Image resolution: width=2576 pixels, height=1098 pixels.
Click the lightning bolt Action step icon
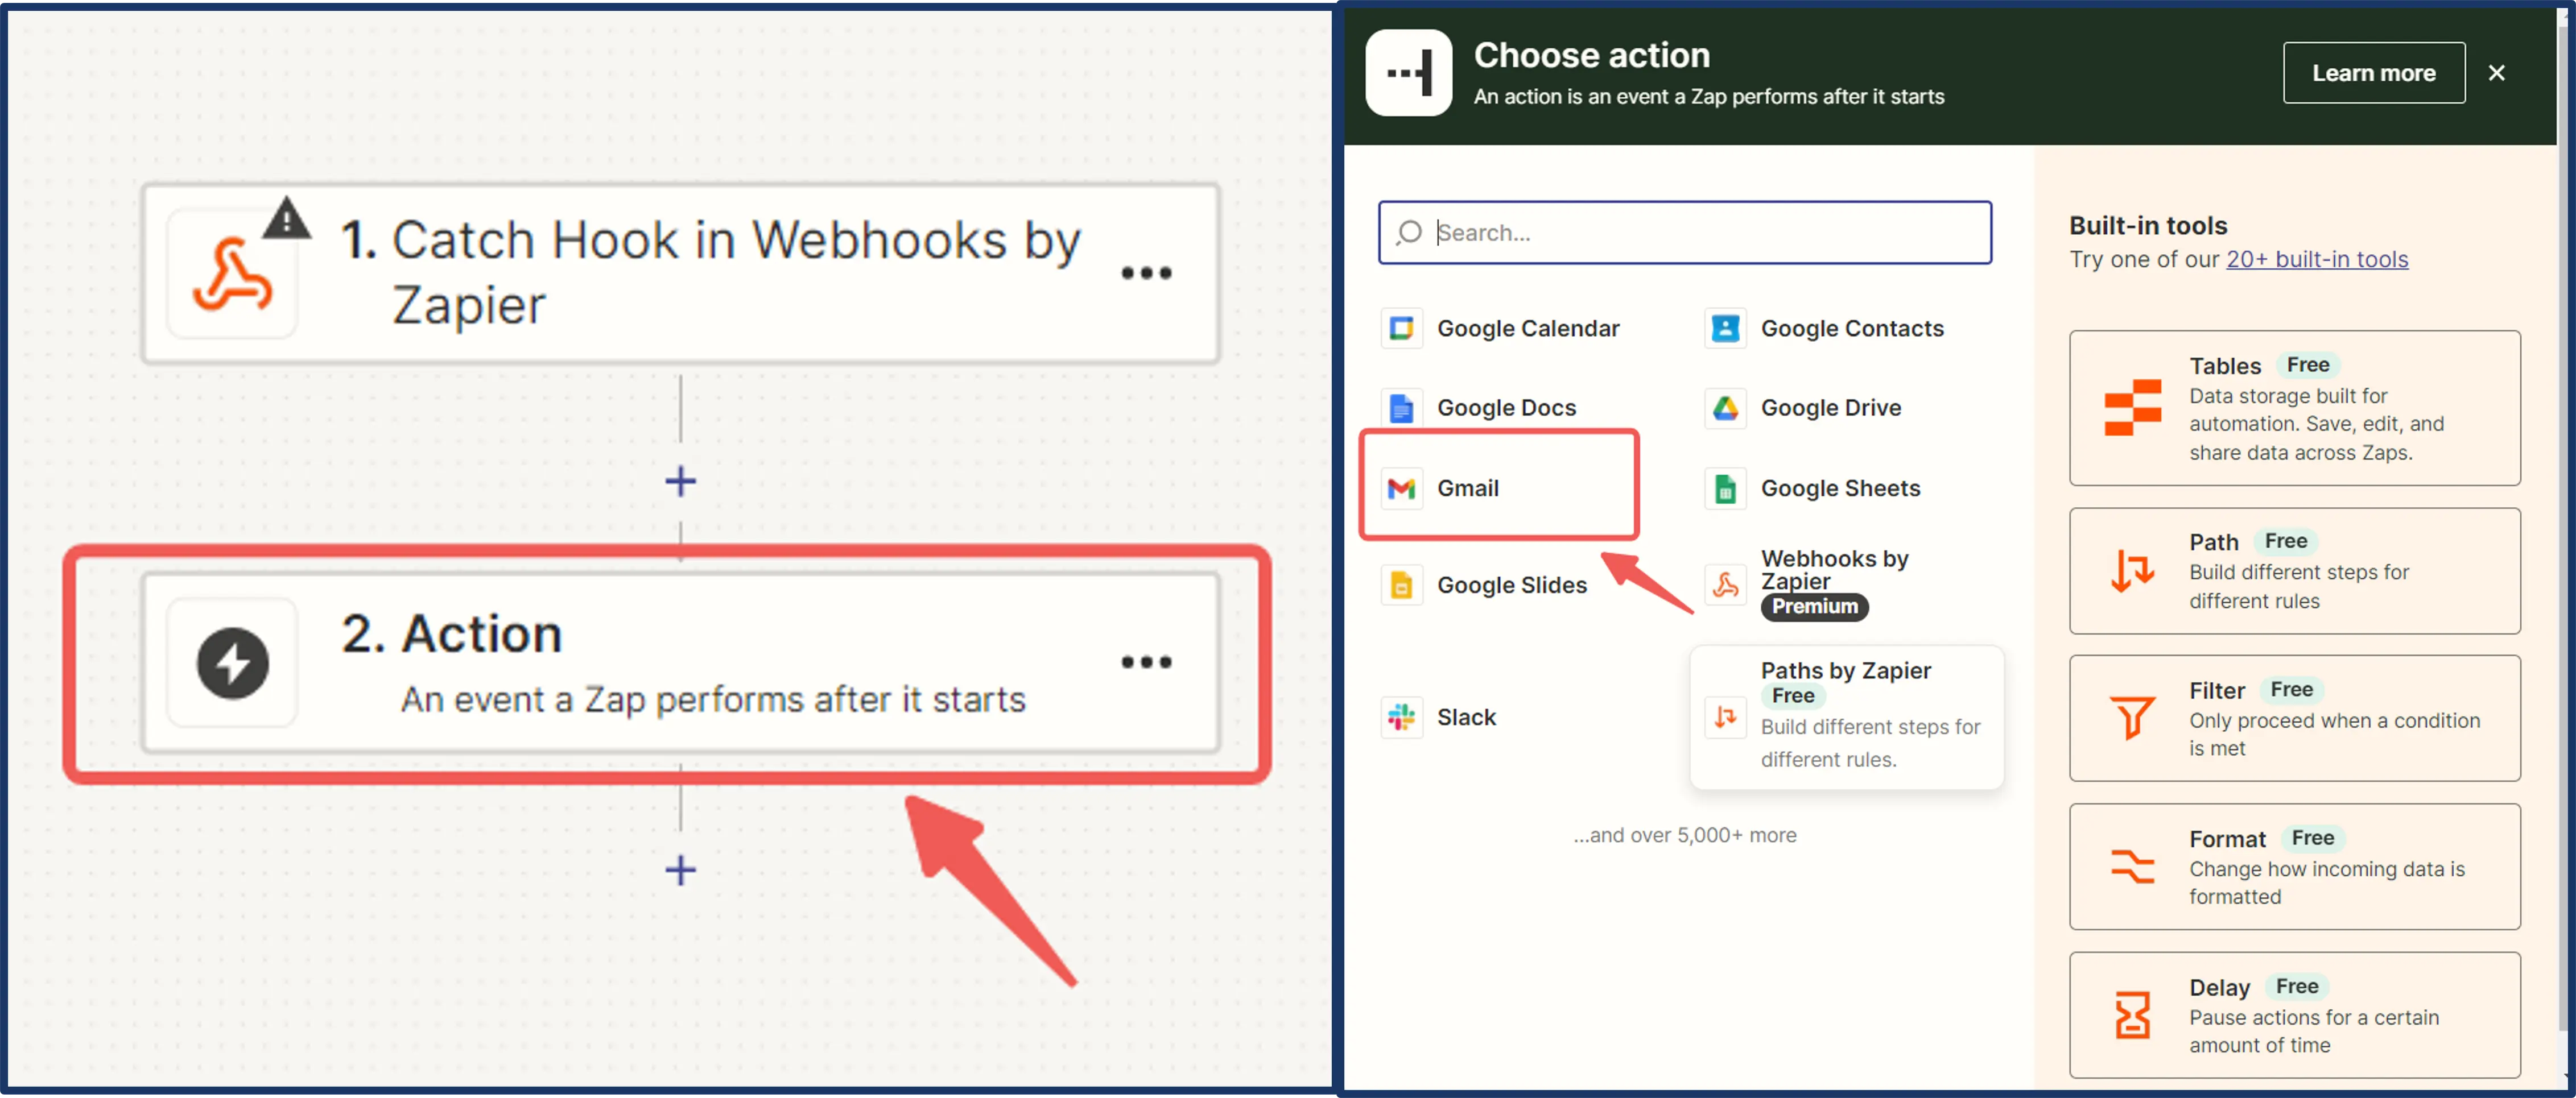[x=232, y=662]
